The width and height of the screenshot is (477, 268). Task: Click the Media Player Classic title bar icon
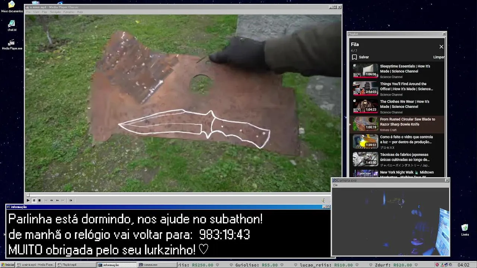point(28,7)
